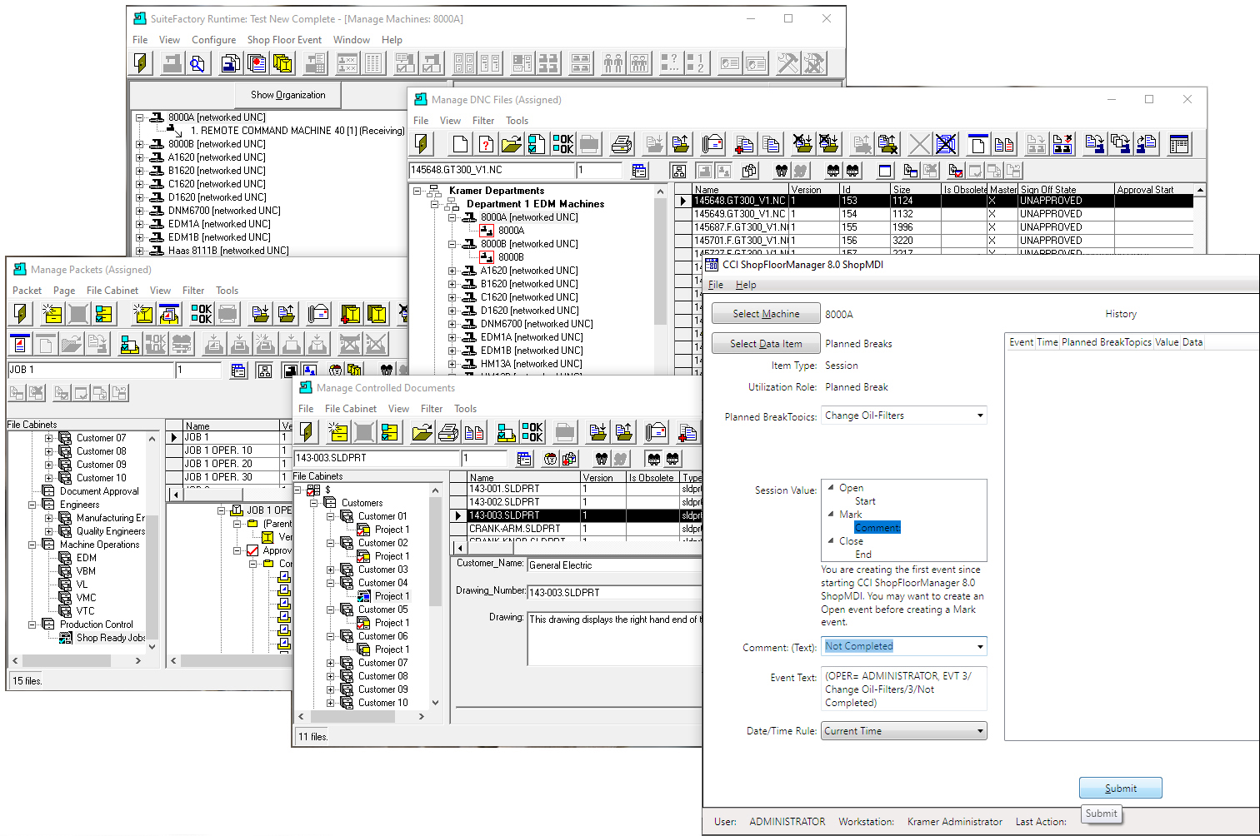
Task: Click the blank new file icon in Manage DNC Files toolbar
Action: coord(460,144)
